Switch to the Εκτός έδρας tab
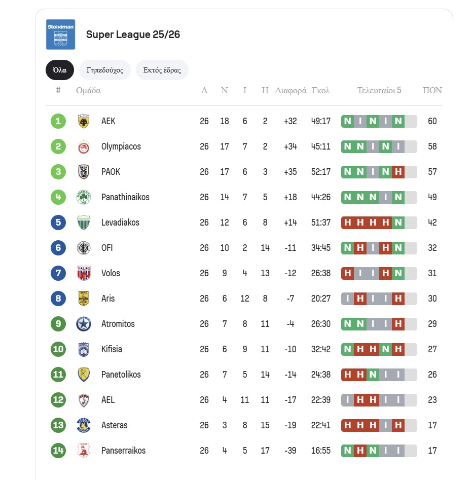This screenshot has height=480, width=473. (162, 70)
